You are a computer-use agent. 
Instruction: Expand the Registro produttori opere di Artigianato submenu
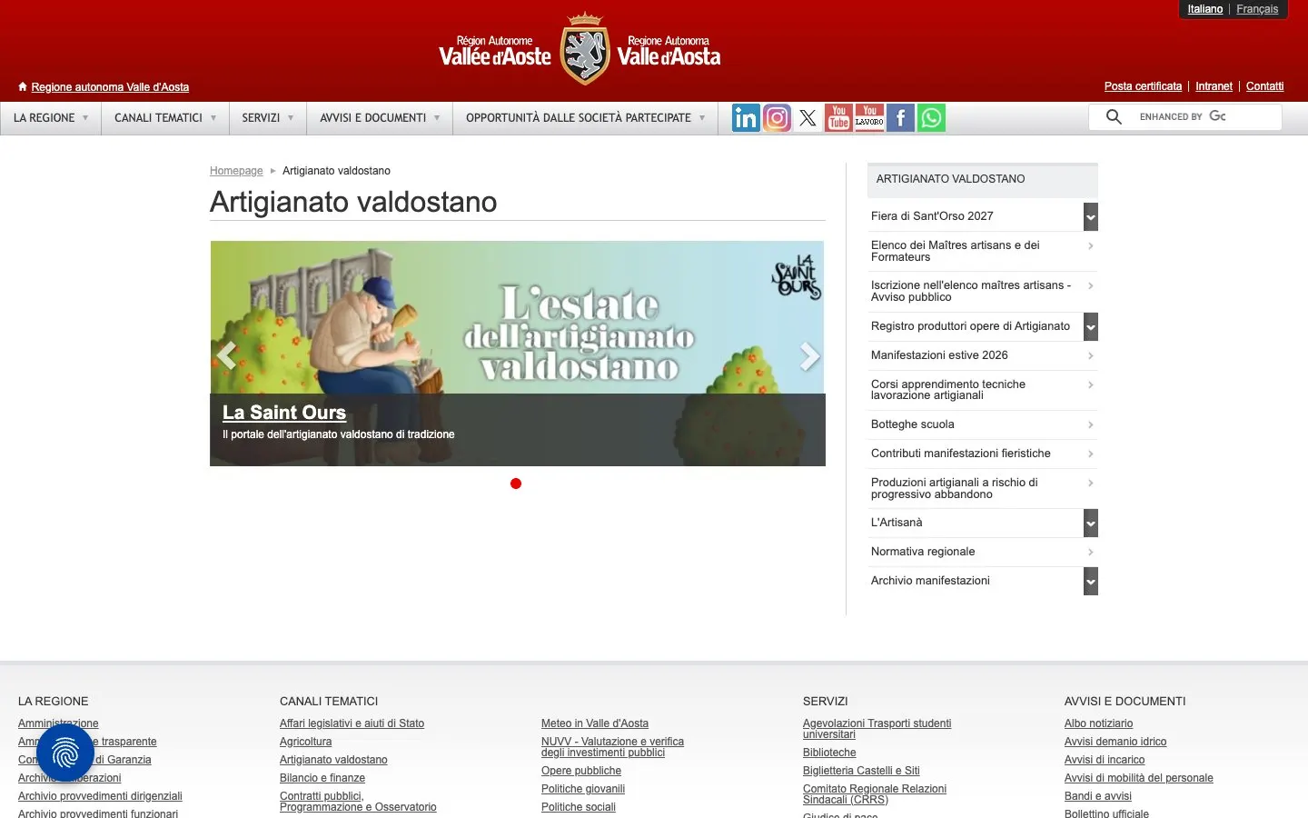point(1091,326)
